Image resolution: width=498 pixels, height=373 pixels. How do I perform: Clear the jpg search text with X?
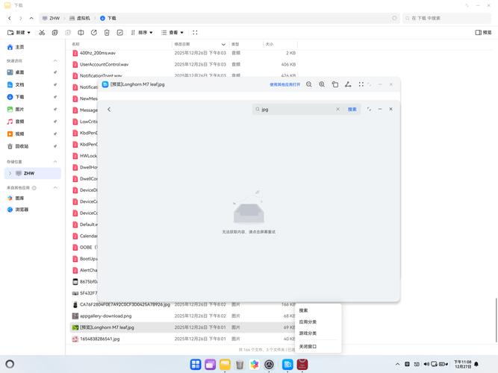(337, 109)
